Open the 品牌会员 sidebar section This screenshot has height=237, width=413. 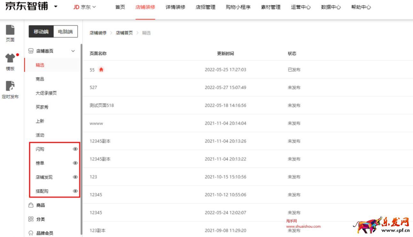tap(45, 233)
